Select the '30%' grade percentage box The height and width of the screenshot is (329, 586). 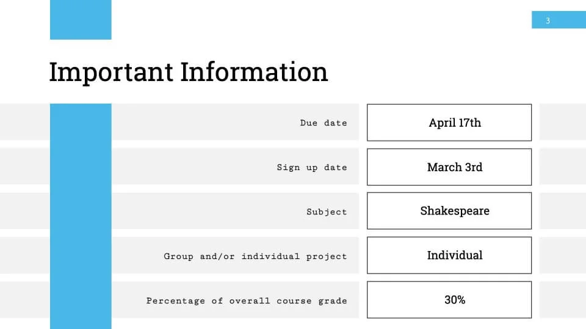[x=449, y=300]
